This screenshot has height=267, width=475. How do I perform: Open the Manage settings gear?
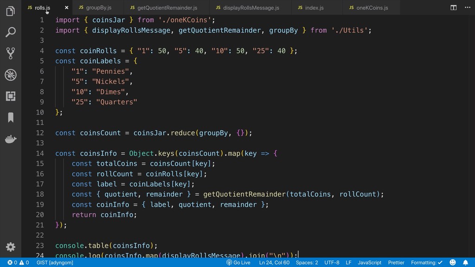coord(10,247)
